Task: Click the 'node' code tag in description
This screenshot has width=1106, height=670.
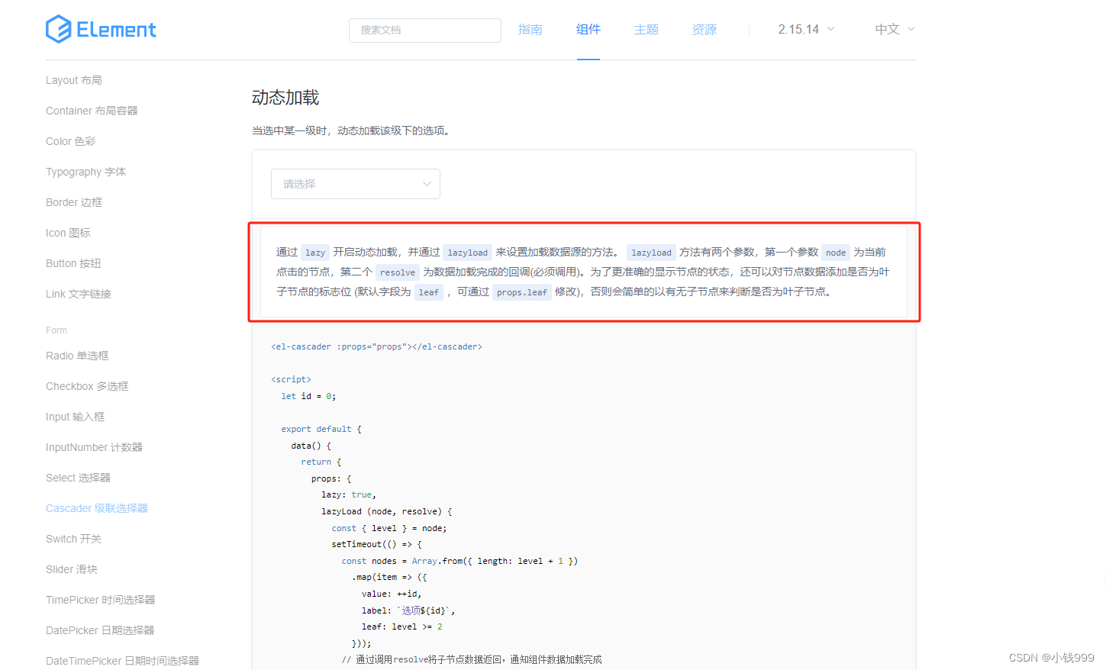Action: [x=836, y=253]
